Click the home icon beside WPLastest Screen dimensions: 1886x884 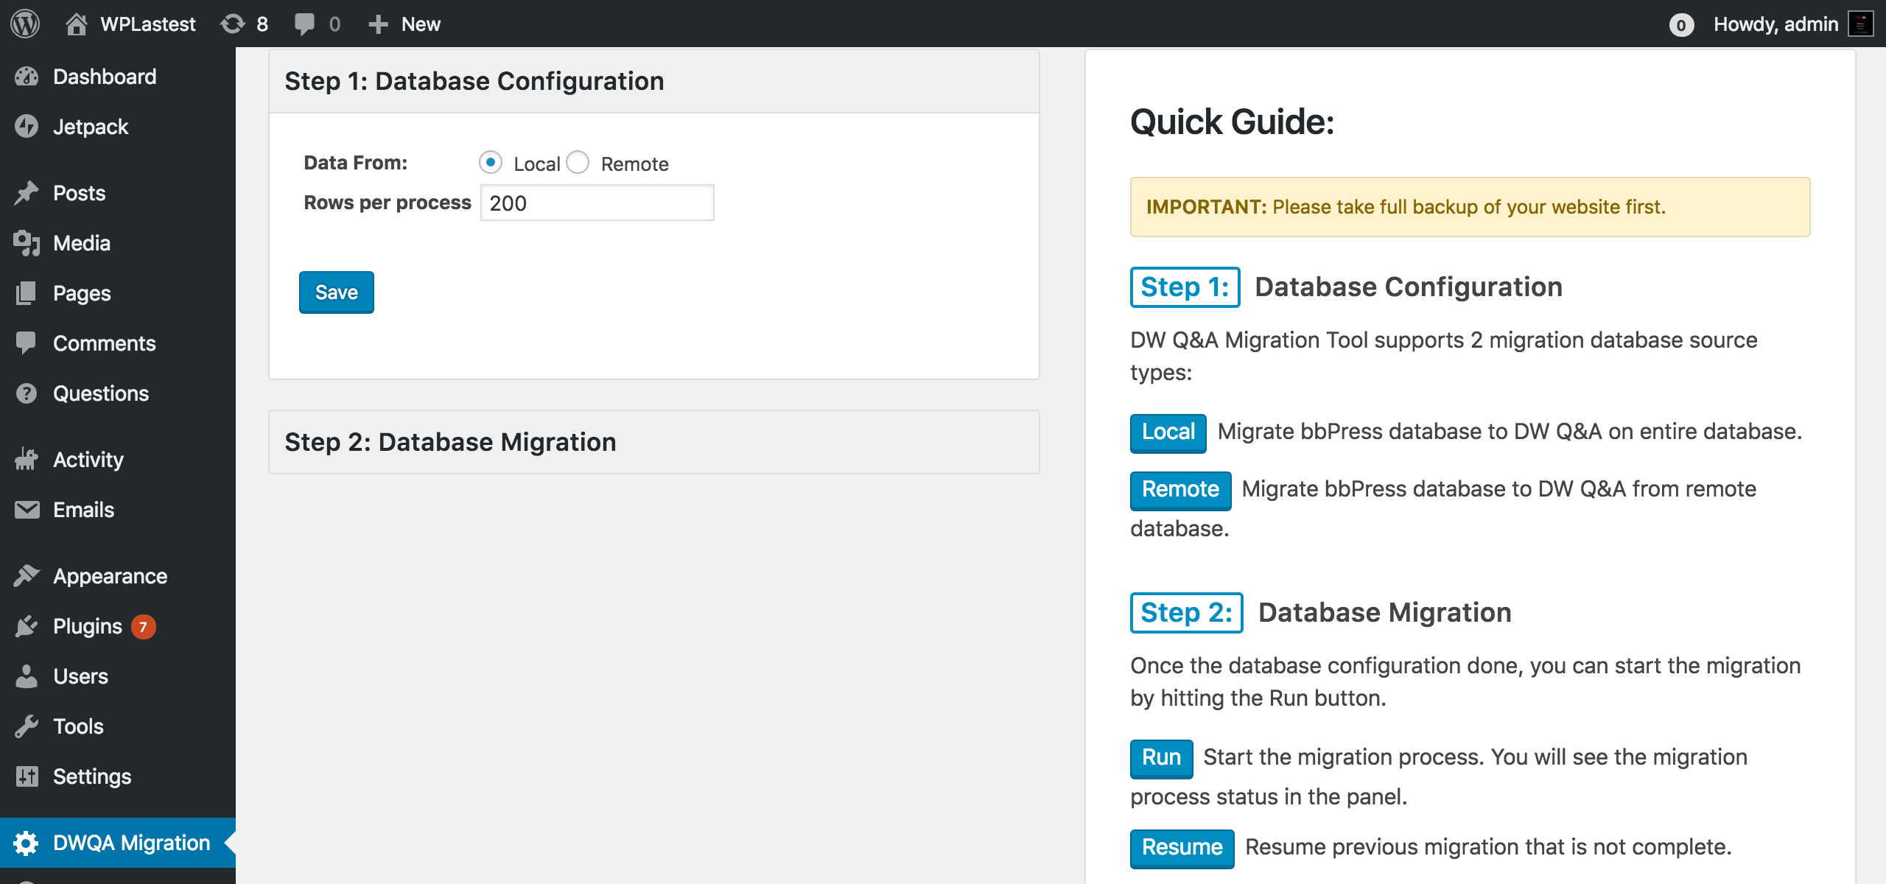(x=76, y=24)
